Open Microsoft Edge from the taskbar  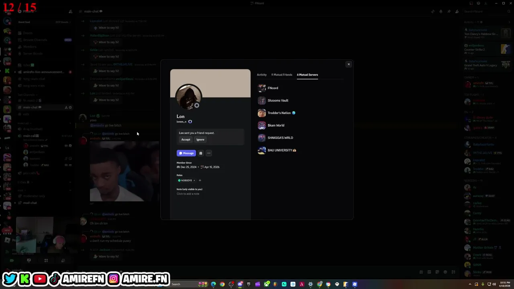pos(213,284)
